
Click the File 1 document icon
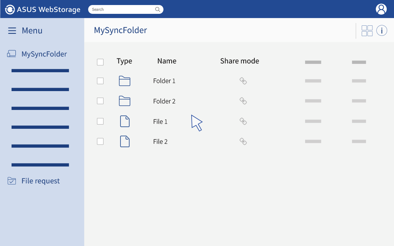(x=125, y=121)
